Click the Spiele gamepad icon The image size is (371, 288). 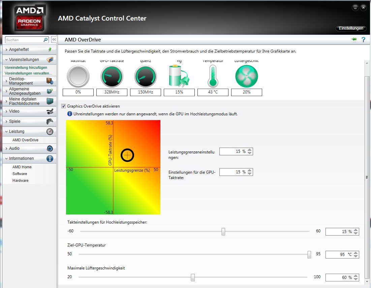click(x=50, y=121)
